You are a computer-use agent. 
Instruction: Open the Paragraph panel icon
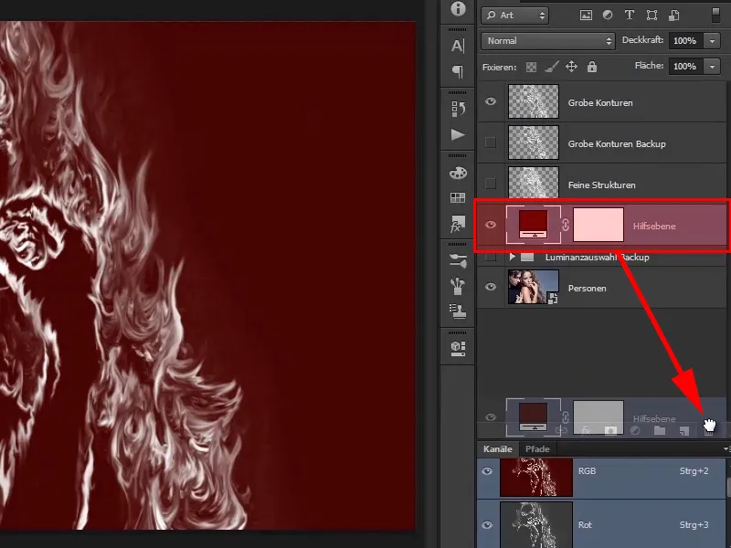458,71
